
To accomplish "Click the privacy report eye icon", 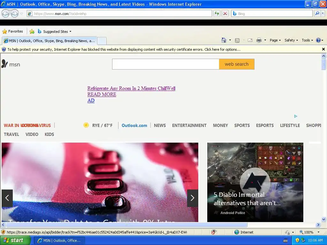I will coord(214,232).
